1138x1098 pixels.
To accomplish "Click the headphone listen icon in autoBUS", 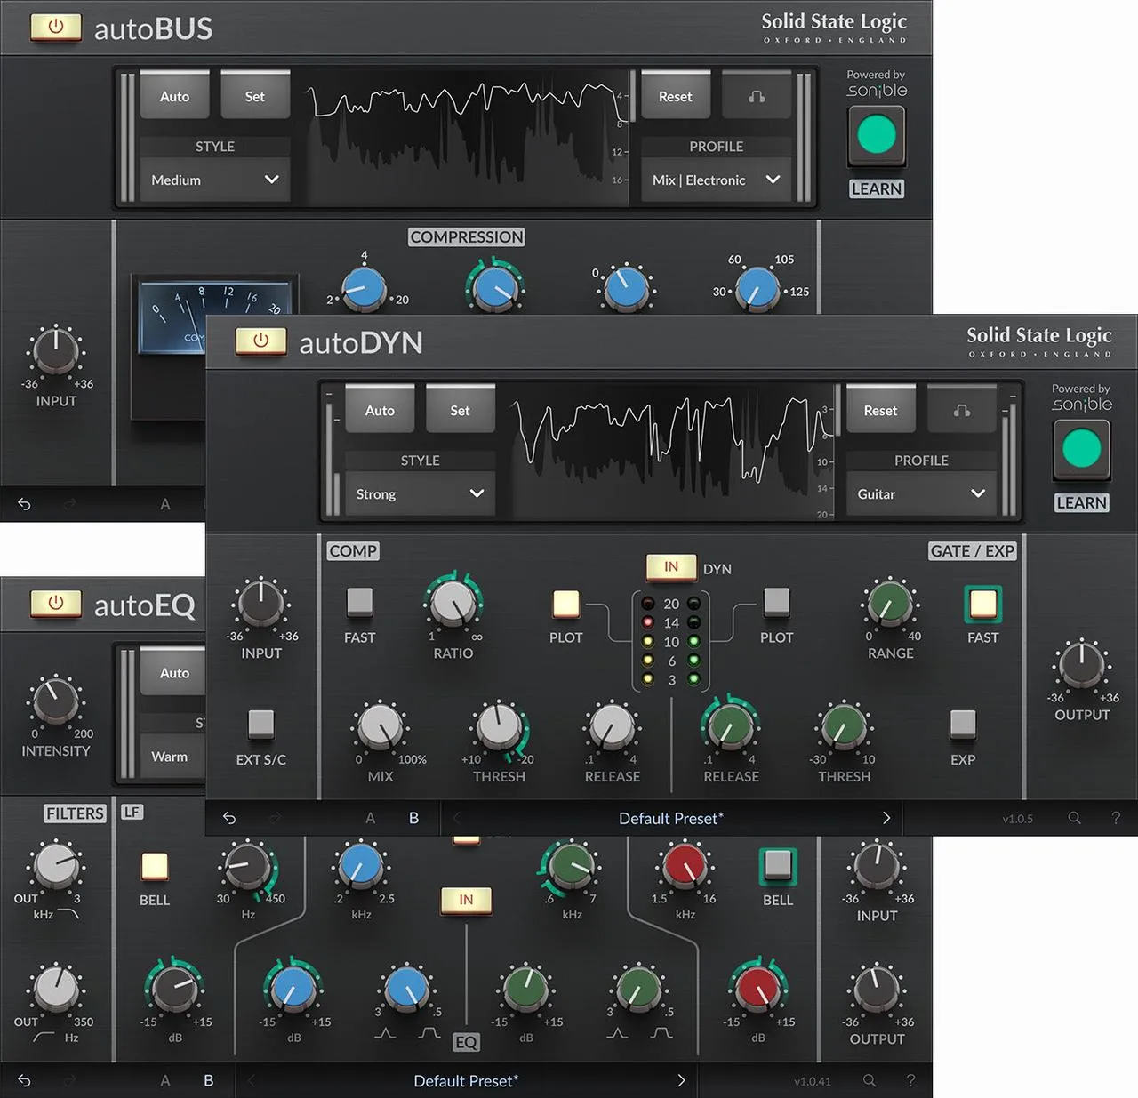I will [x=757, y=96].
